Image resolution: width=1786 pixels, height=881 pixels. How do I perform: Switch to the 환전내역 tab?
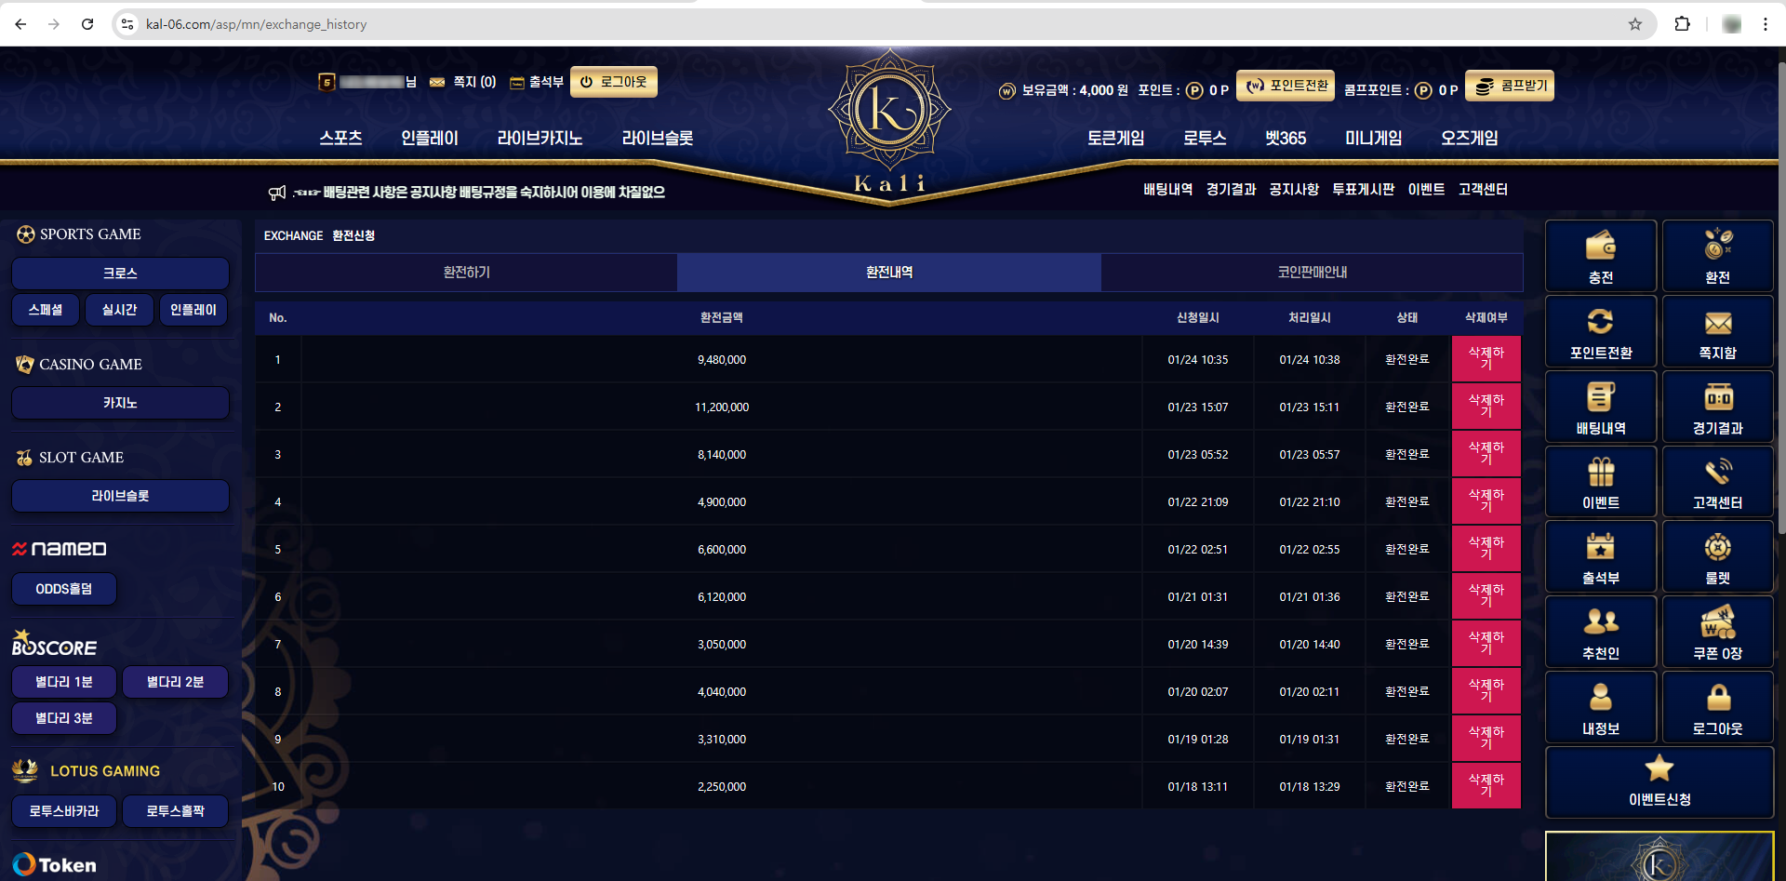point(889,273)
